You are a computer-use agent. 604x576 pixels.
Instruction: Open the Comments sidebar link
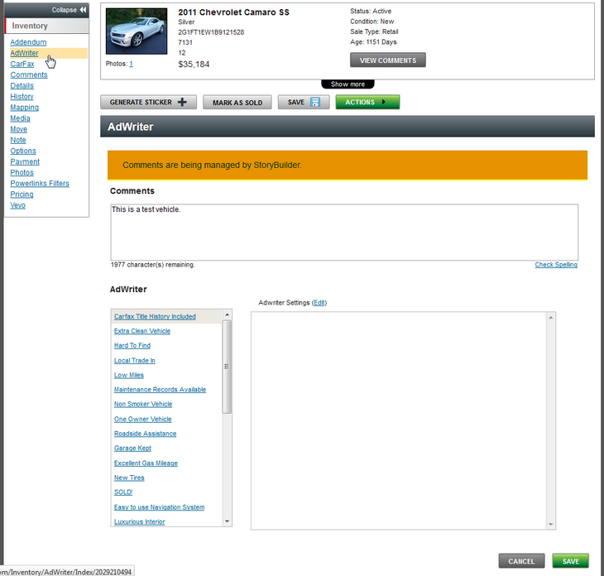point(29,74)
